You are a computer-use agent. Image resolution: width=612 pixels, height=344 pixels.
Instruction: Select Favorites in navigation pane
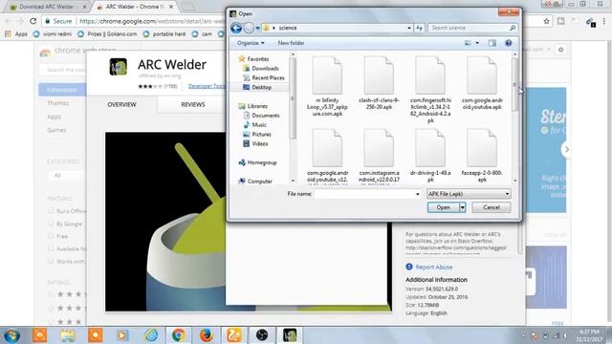[x=253, y=59]
